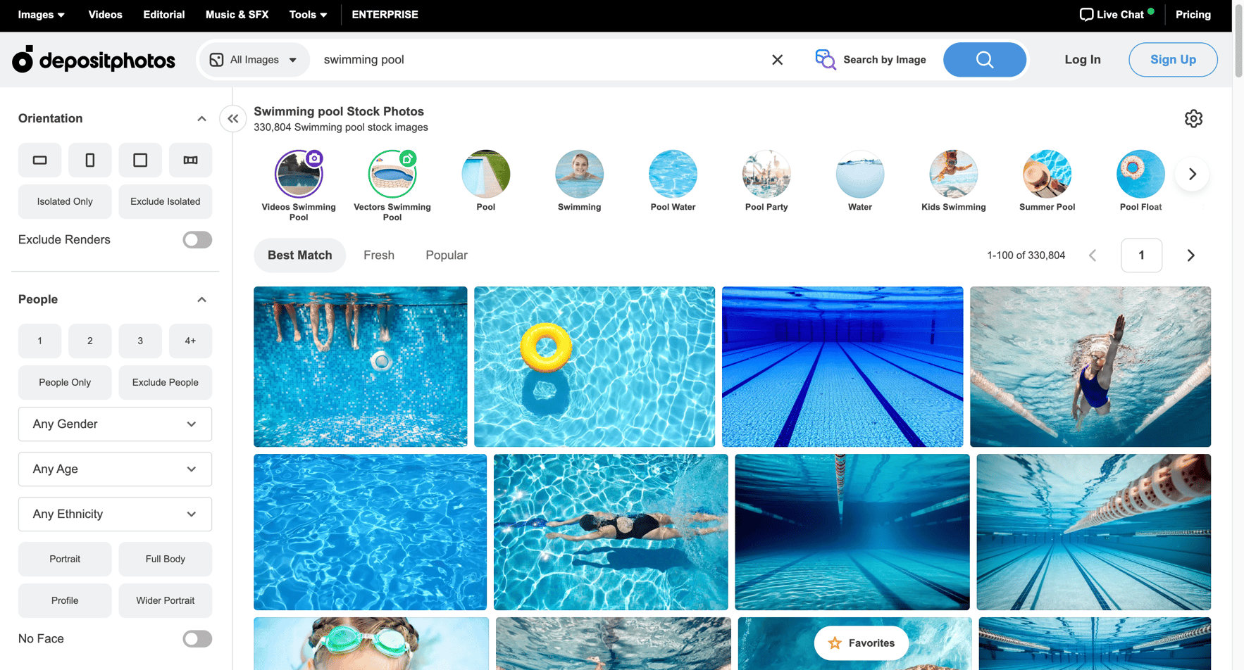Click Log In
1244x670 pixels.
(x=1082, y=60)
